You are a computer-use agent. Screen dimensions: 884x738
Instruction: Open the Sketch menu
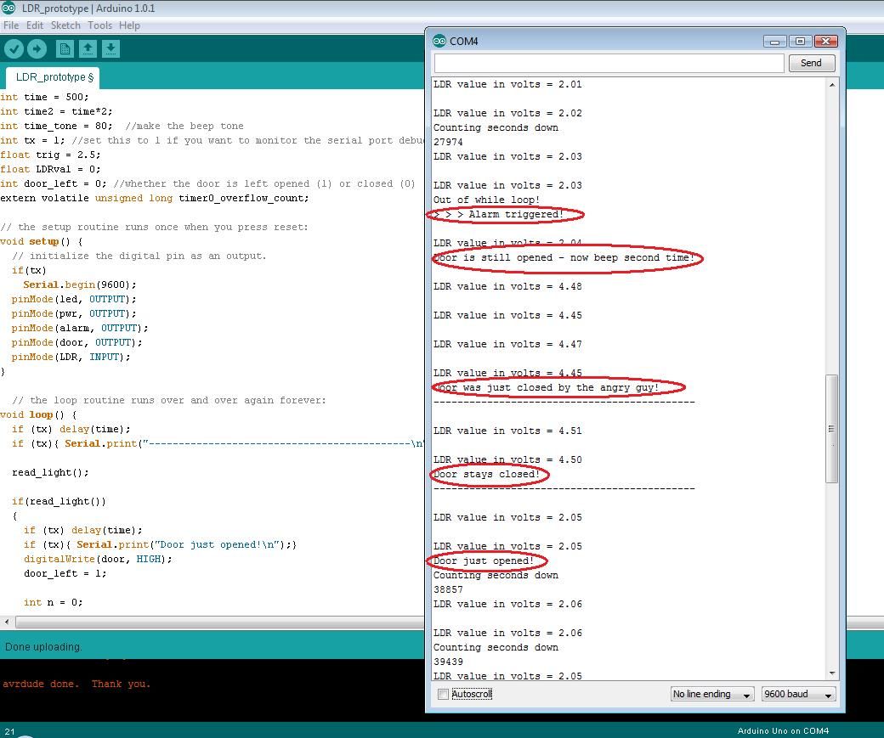point(65,25)
